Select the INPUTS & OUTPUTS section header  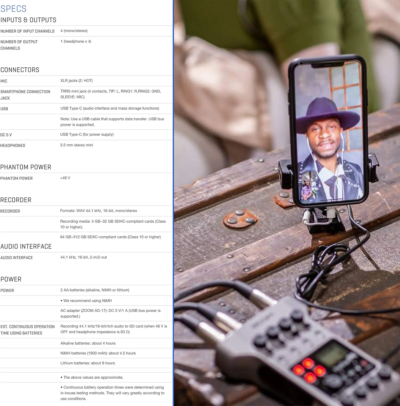coord(28,20)
